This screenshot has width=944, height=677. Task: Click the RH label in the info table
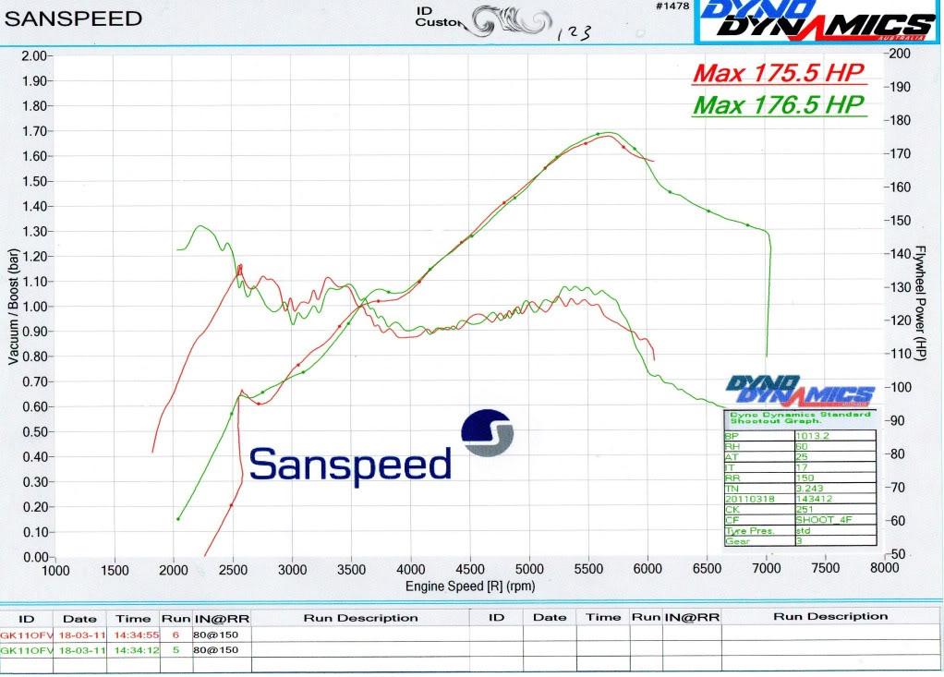(x=732, y=446)
